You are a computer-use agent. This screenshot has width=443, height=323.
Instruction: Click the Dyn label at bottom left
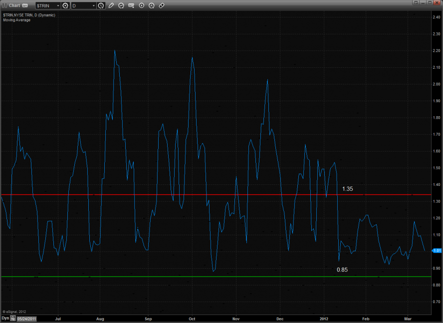tap(5, 318)
